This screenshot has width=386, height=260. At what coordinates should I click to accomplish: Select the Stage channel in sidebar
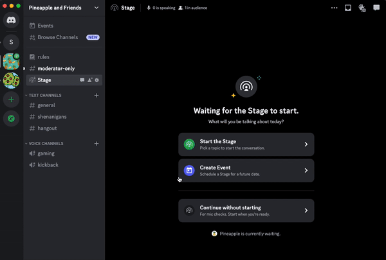(x=64, y=80)
